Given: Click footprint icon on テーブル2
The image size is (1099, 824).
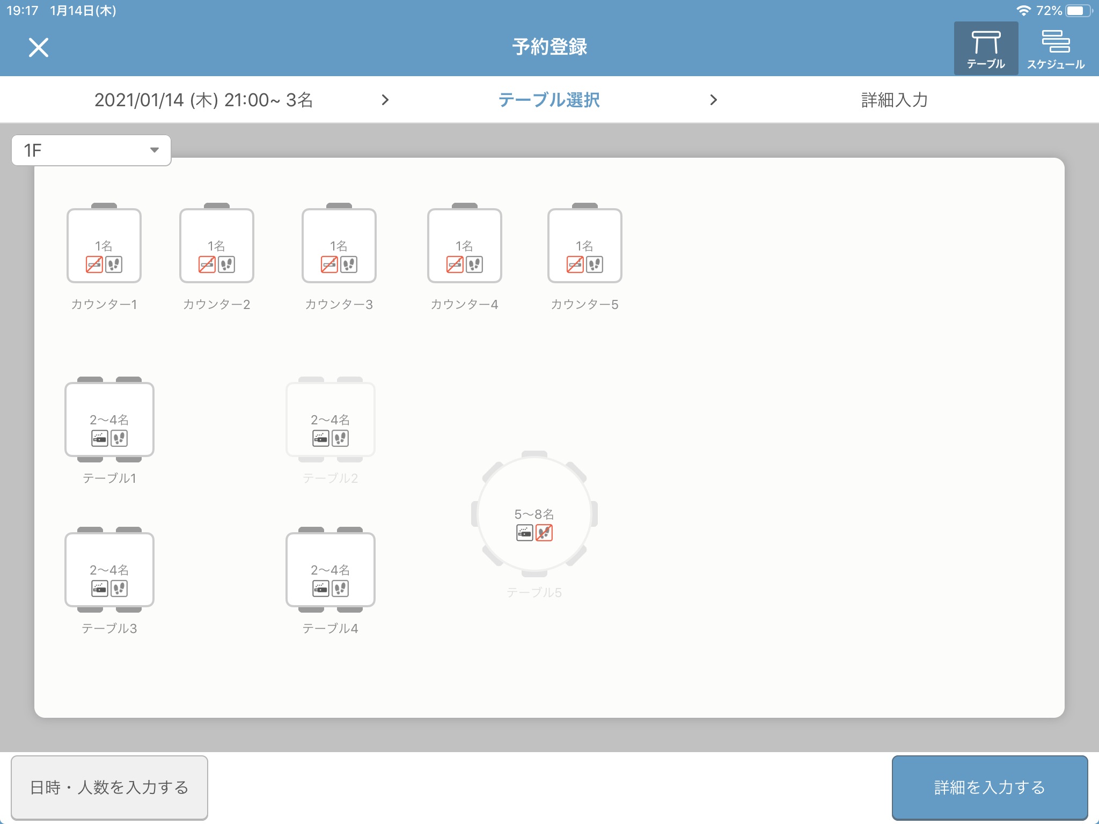Looking at the screenshot, I should 340,438.
